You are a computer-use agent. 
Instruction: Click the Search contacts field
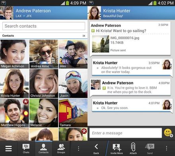44,26
